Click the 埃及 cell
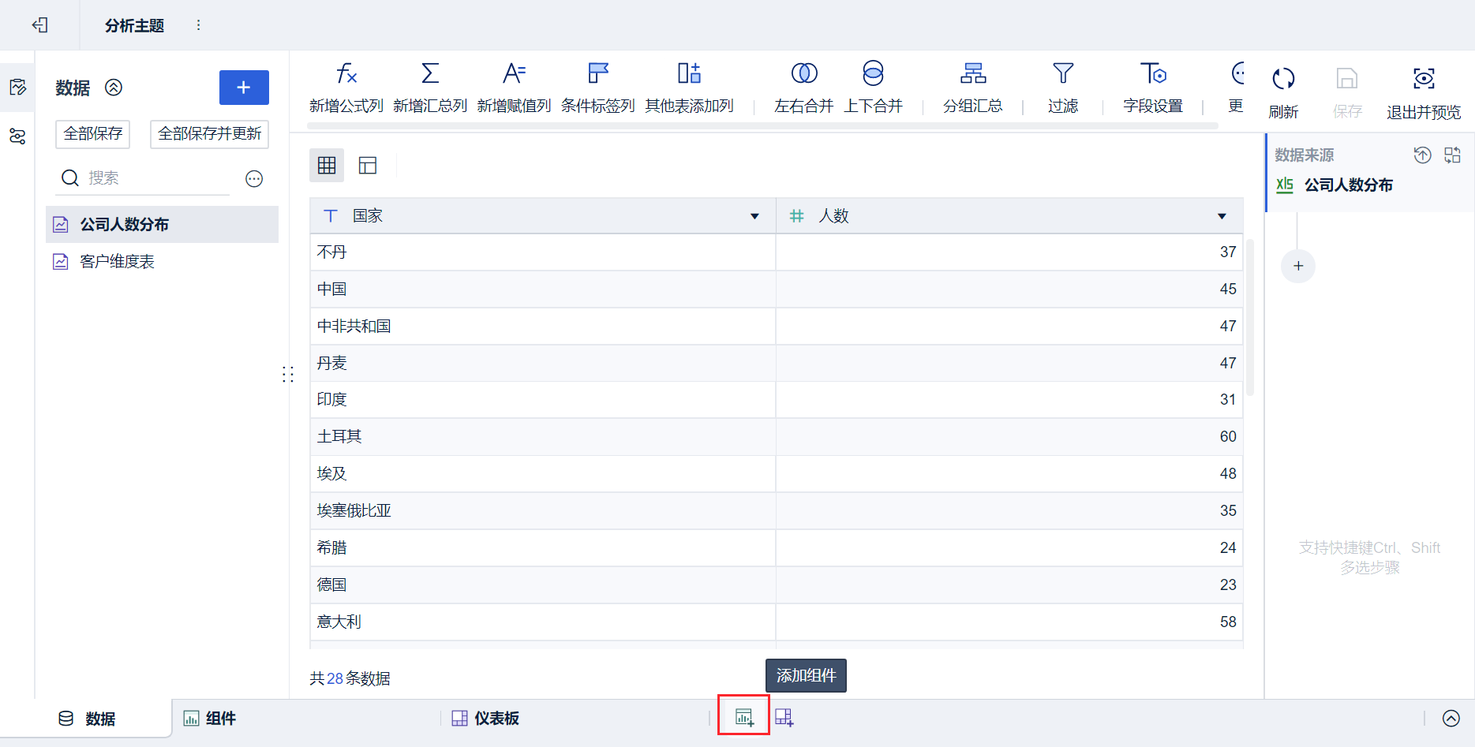 (543, 474)
